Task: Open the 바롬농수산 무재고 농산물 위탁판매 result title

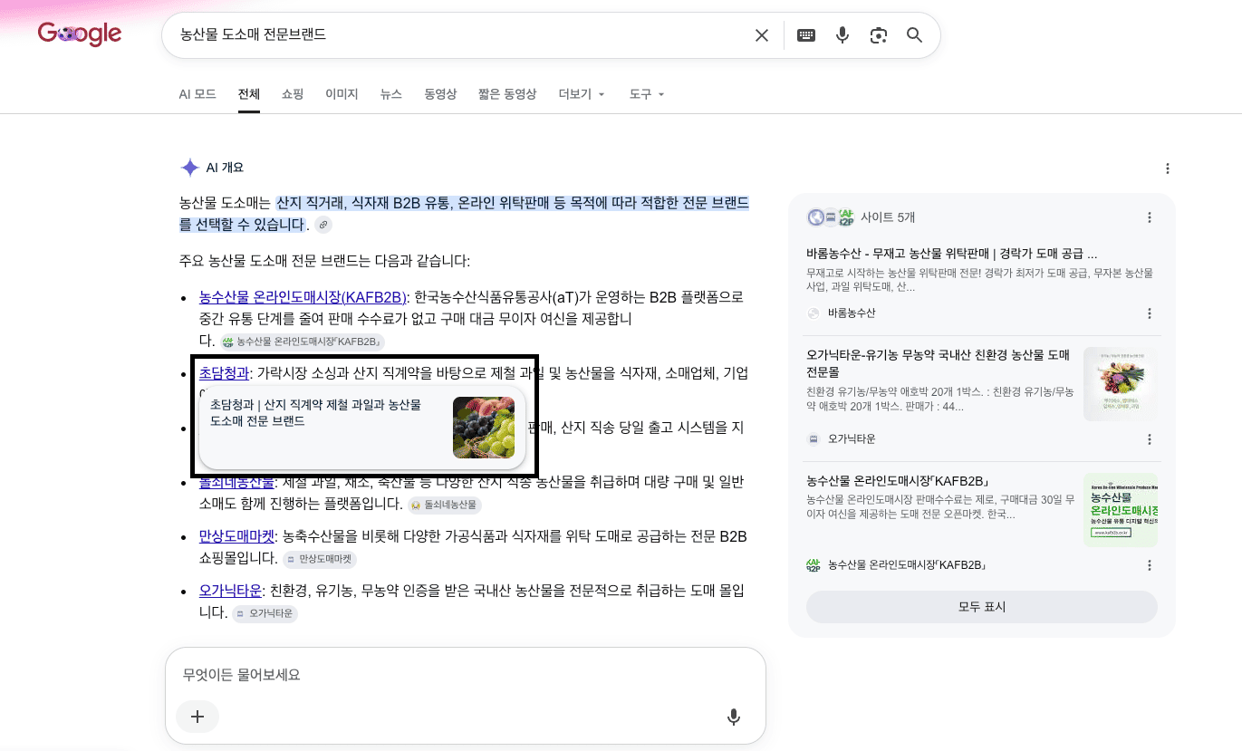Action: 952,254
